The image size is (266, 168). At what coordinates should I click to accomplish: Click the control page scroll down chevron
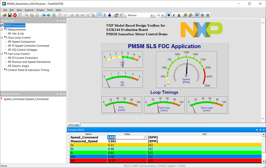coord(263,118)
